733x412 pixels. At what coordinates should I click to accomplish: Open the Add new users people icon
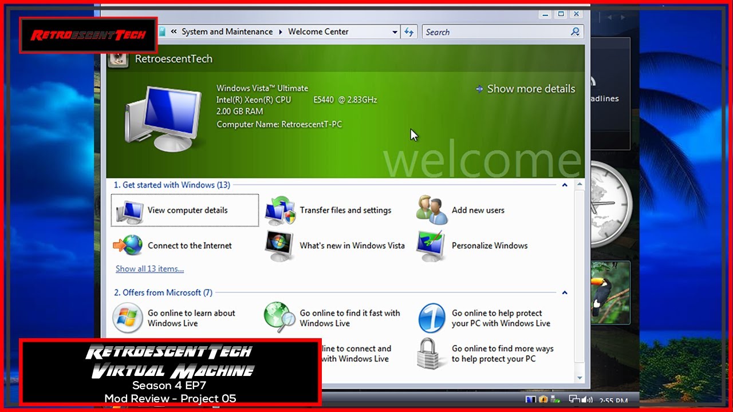(432, 210)
